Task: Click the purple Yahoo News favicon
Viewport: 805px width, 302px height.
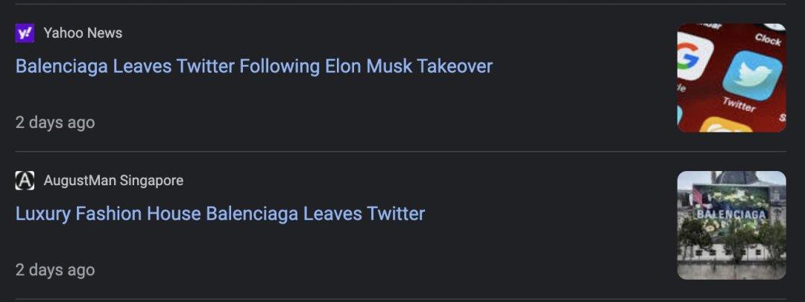Action: tap(25, 33)
